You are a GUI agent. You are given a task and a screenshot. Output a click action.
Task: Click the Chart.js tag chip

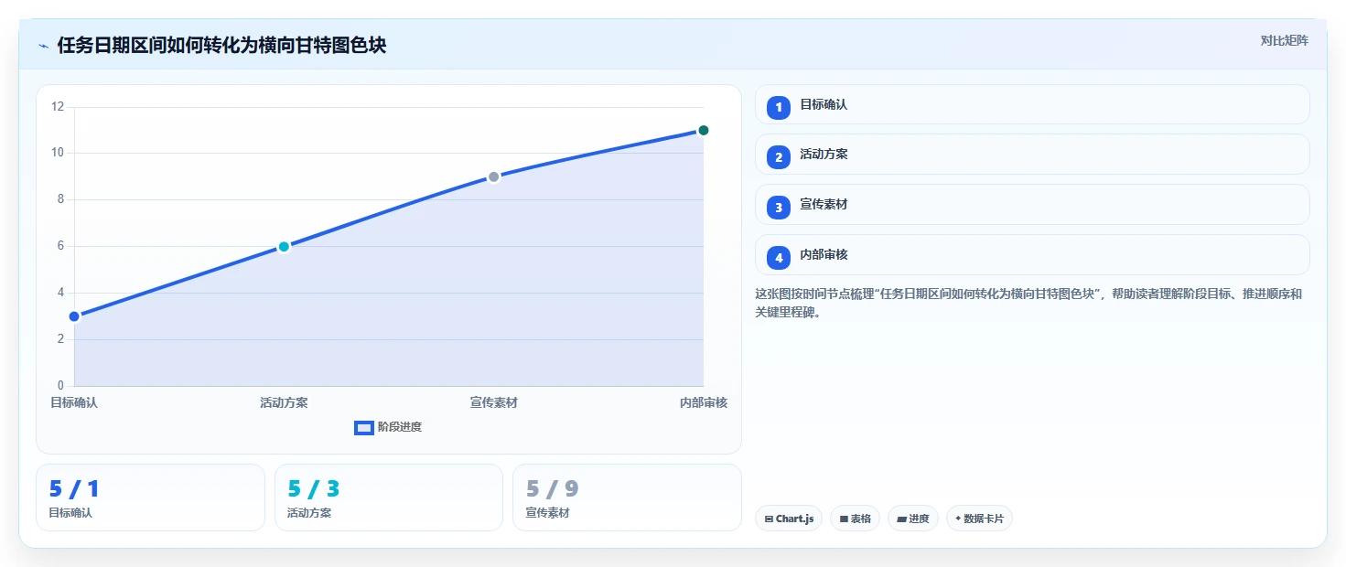tap(789, 519)
